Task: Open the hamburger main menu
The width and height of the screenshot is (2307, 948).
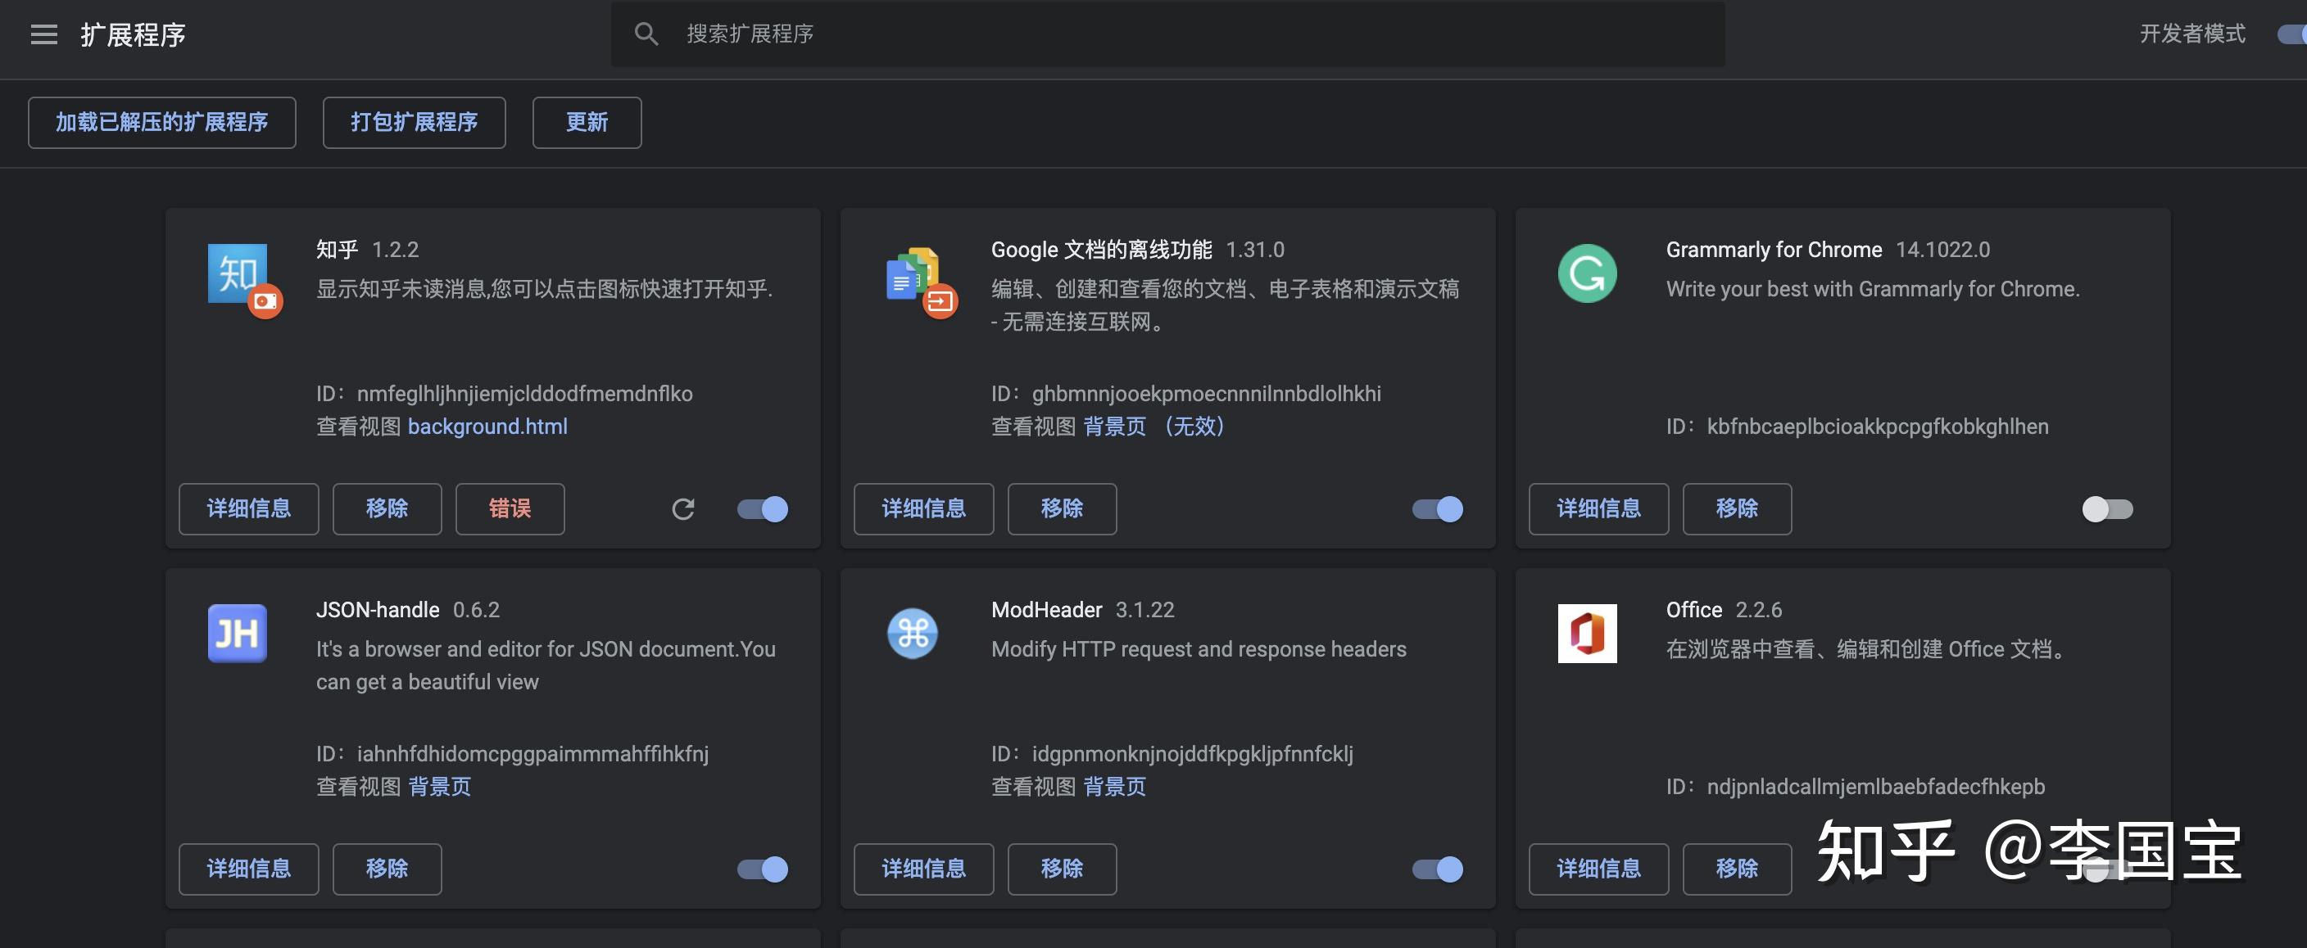Action: [43, 34]
